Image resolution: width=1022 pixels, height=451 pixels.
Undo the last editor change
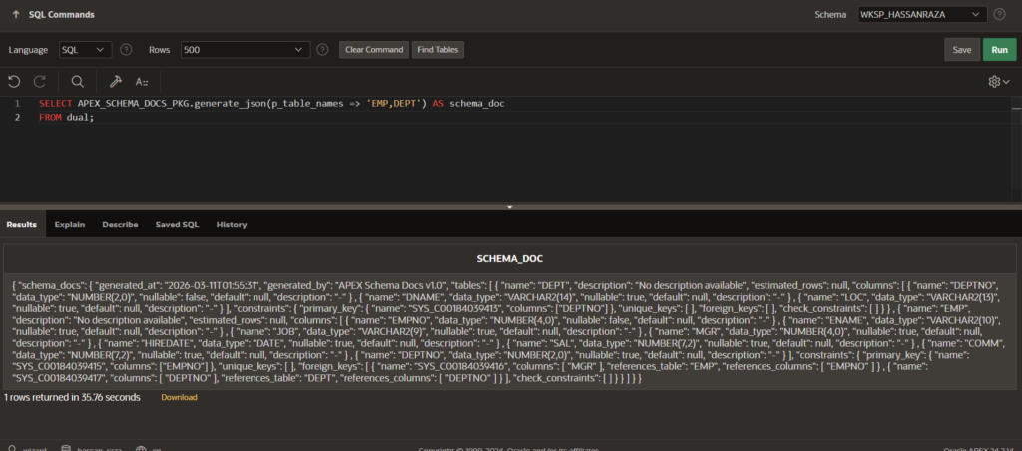pos(14,81)
